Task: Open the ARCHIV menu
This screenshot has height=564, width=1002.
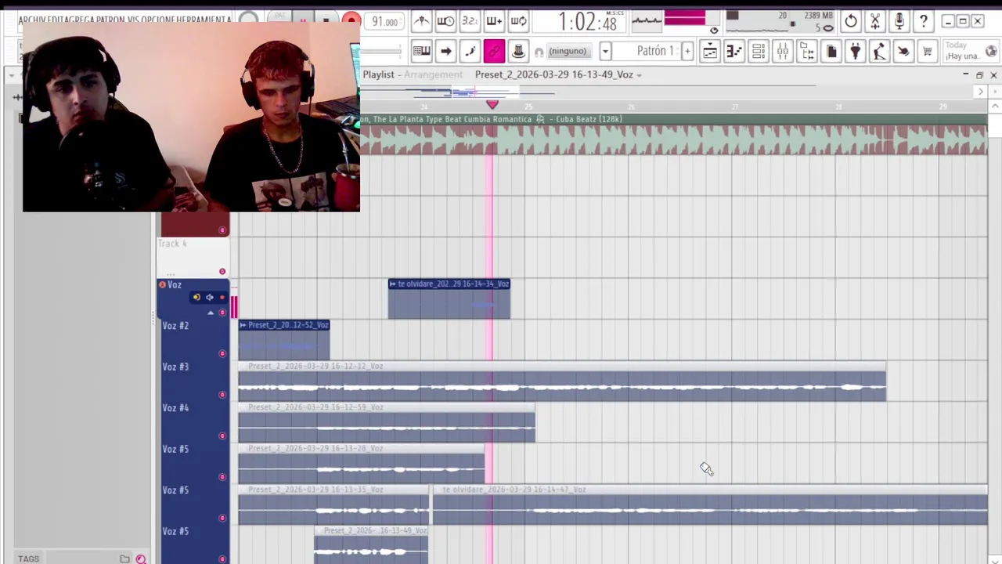Action: pos(32,20)
